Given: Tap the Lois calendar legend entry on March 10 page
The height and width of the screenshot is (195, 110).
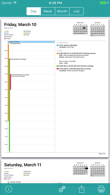Looking at the screenshot, I should (x=7, y=31).
